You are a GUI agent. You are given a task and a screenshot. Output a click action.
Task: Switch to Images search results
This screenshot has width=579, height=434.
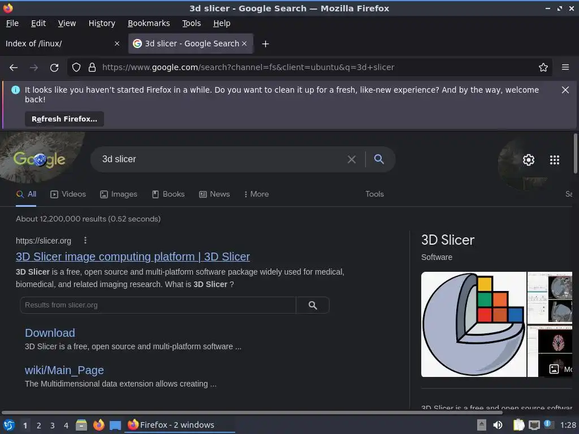point(119,194)
